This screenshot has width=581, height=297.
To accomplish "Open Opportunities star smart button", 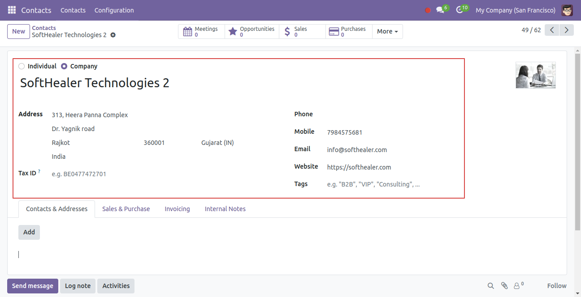I will point(252,31).
